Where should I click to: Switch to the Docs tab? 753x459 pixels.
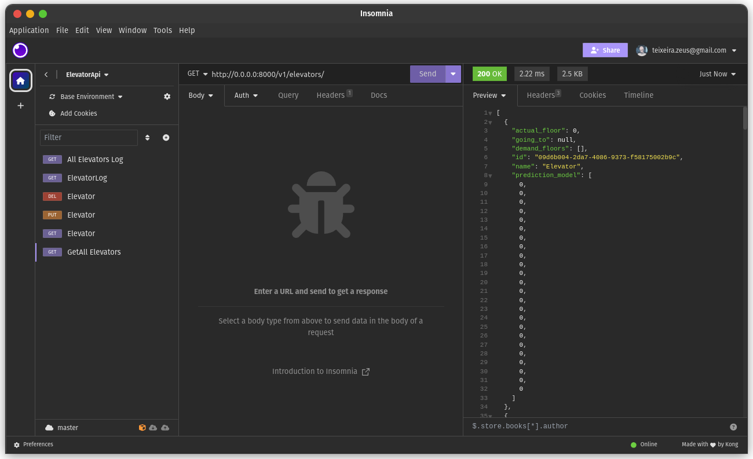pos(379,96)
